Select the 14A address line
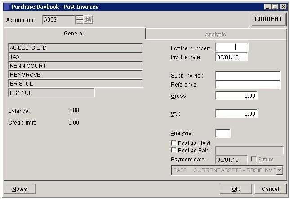290x199 pixels. 76,57
